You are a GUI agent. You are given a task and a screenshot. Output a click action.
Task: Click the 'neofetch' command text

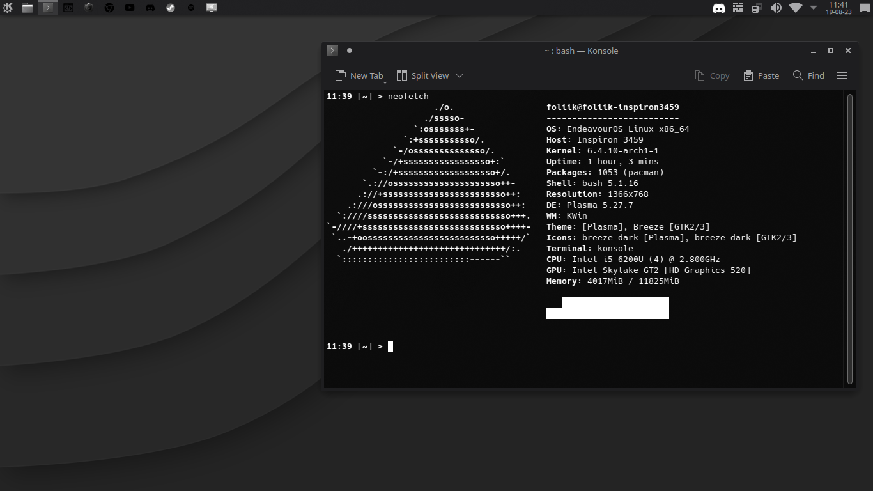coord(408,97)
